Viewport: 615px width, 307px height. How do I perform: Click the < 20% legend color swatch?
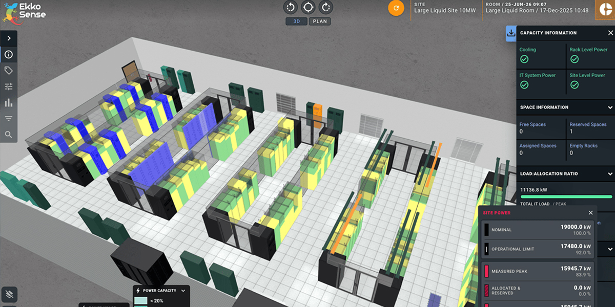pos(140,301)
